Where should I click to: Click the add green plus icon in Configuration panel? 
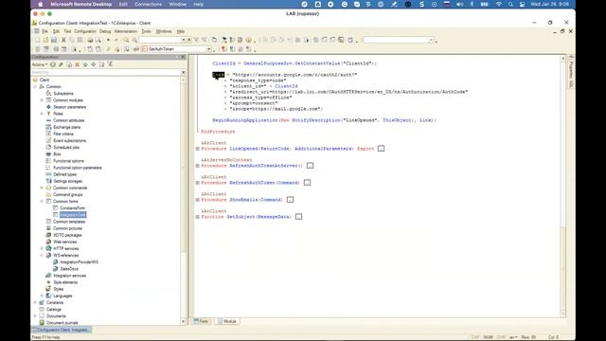(x=53, y=64)
